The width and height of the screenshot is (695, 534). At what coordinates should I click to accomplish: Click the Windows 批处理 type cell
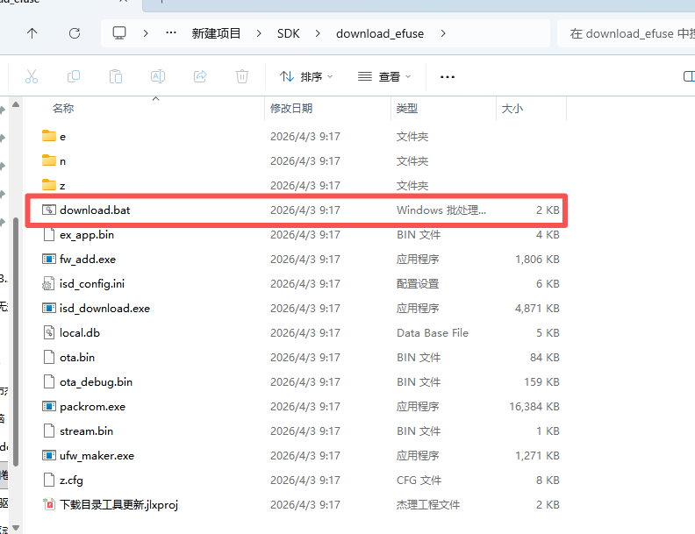tap(441, 210)
